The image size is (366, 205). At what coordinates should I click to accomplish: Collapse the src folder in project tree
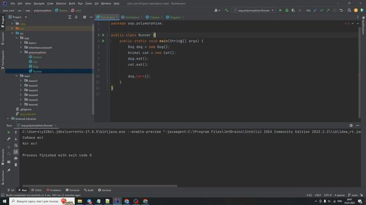point(12,33)
